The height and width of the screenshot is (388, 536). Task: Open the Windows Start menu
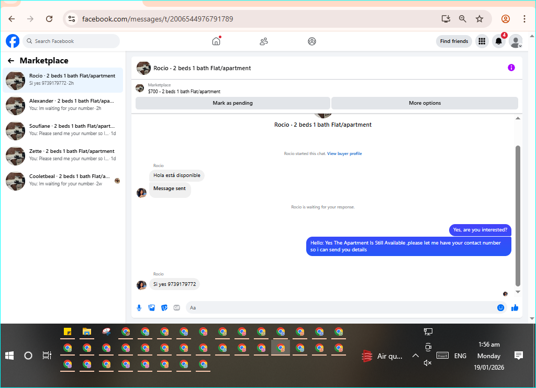(x=9, y=356)
